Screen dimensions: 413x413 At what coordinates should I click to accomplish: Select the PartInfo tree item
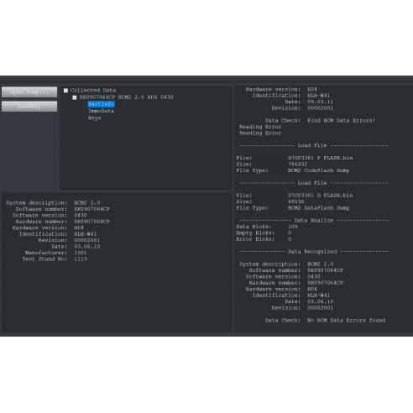click(x=101, y=104)
